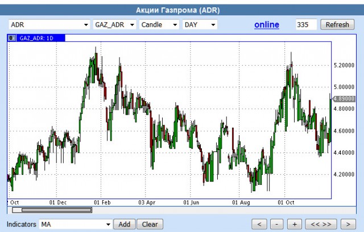This screenshot has height=232, width=364.
Task: Click the scroll left < button
Action: [259, 224]
